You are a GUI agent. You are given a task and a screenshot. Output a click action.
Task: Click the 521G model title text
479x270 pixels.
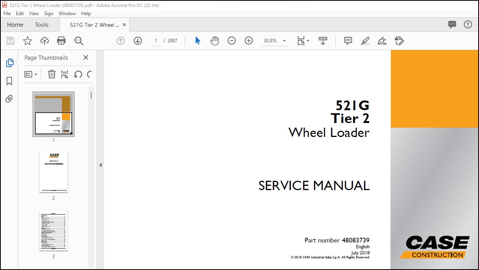[x=353, y=106]
